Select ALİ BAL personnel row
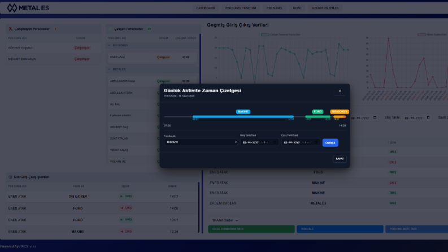Screen dimensions: 448x252 (133, 105)
